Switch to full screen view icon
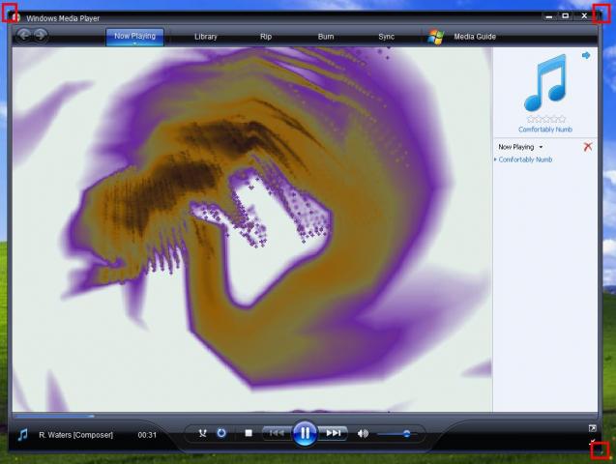 click(x=593, y=428)
